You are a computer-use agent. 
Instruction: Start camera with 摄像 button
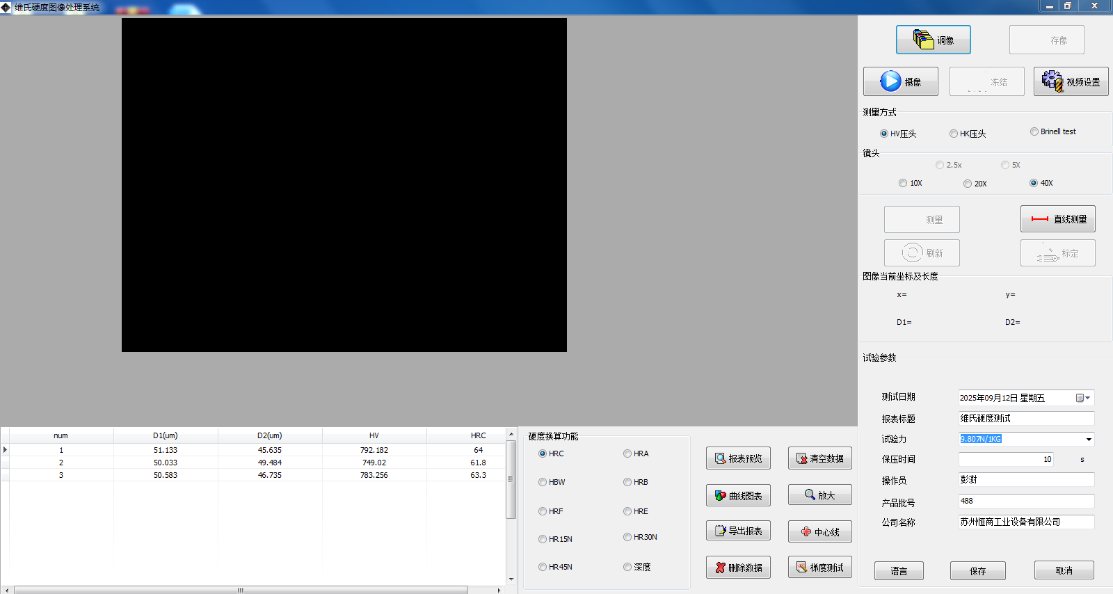[900, 82]
